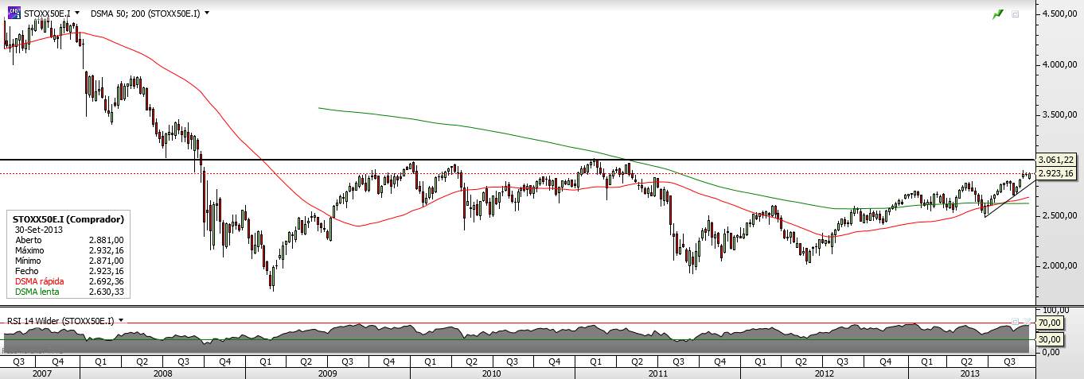This screenshot has height=379, width=1084.
Task: Select the 2011 year on time axis
Action: (x=657, y=372)
